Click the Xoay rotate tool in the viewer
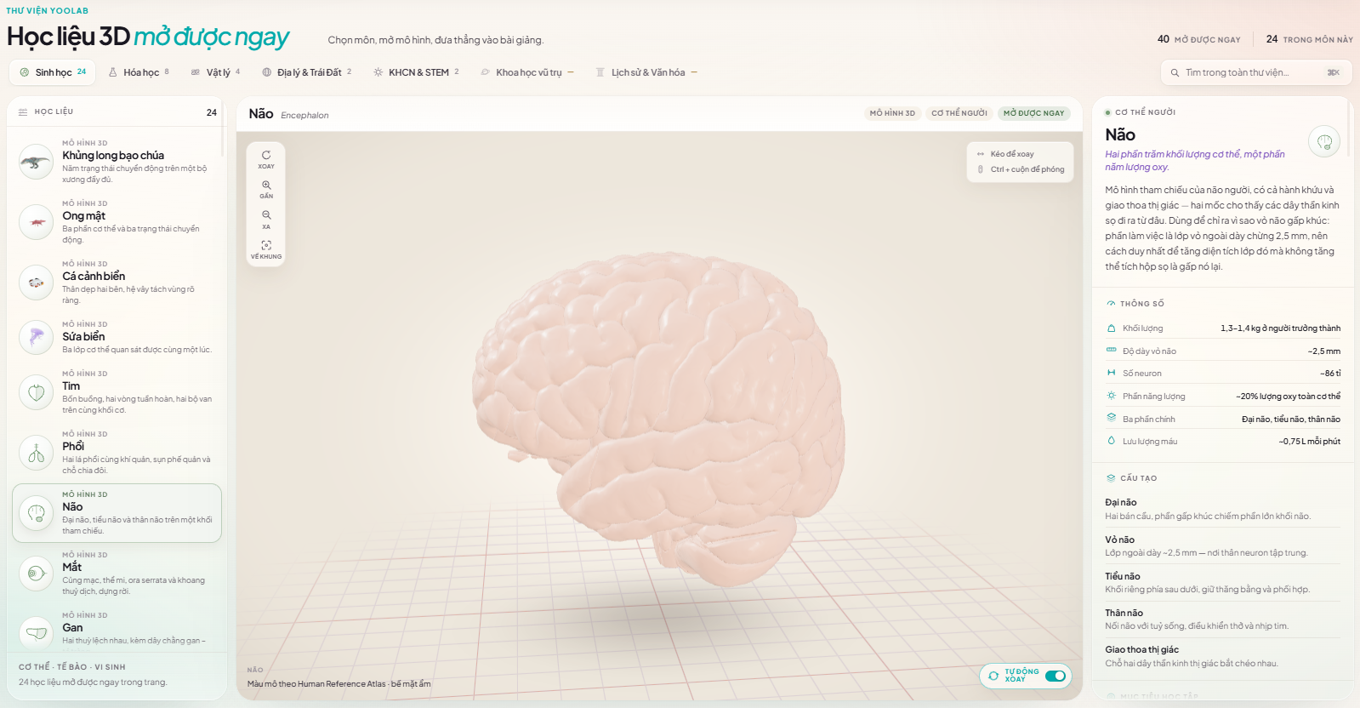 266,159
